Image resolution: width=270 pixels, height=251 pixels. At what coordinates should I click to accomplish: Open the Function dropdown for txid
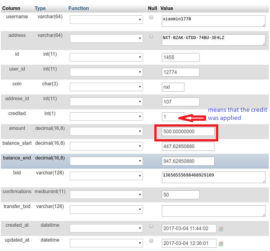pyautogui.click(x=106, y=176)
